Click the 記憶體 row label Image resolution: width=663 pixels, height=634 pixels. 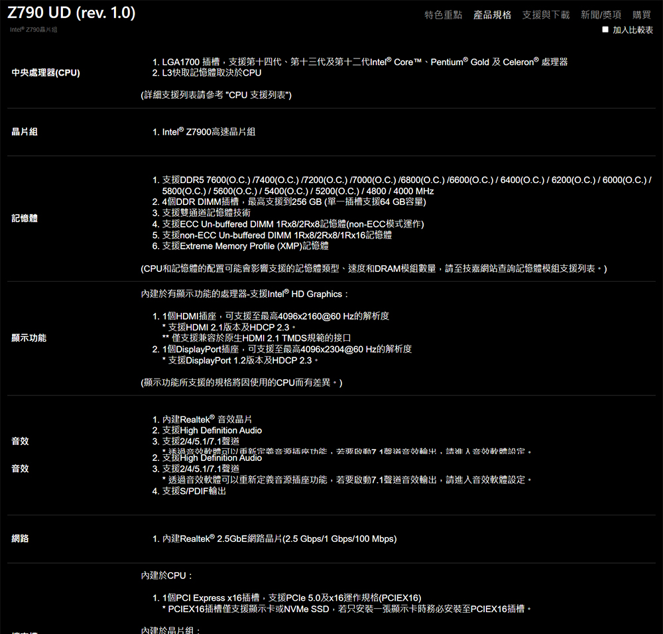tap(25, 219)
